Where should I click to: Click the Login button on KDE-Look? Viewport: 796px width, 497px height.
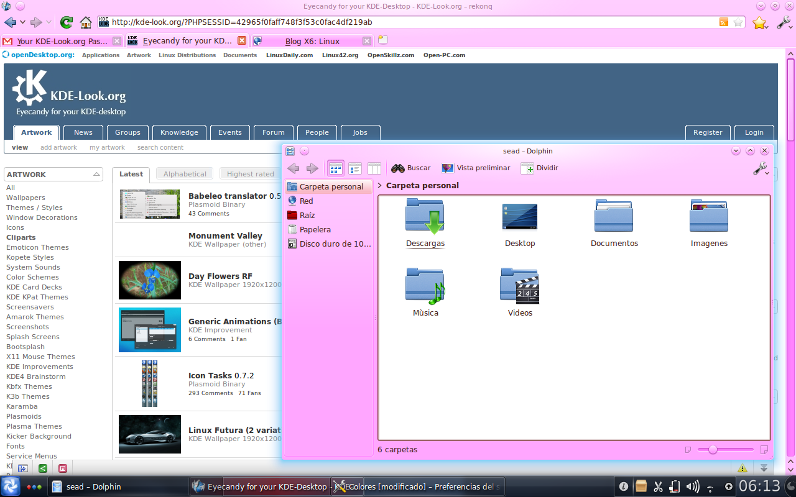(x=754, y=132)
